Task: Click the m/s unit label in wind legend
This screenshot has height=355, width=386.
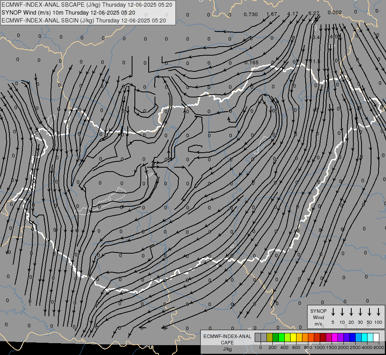Action: pos(318,324)
